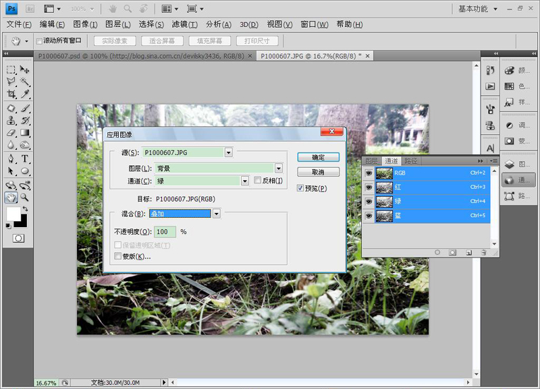
Task: Select the Eyedropper tool
Action: (x=24, y=94)
